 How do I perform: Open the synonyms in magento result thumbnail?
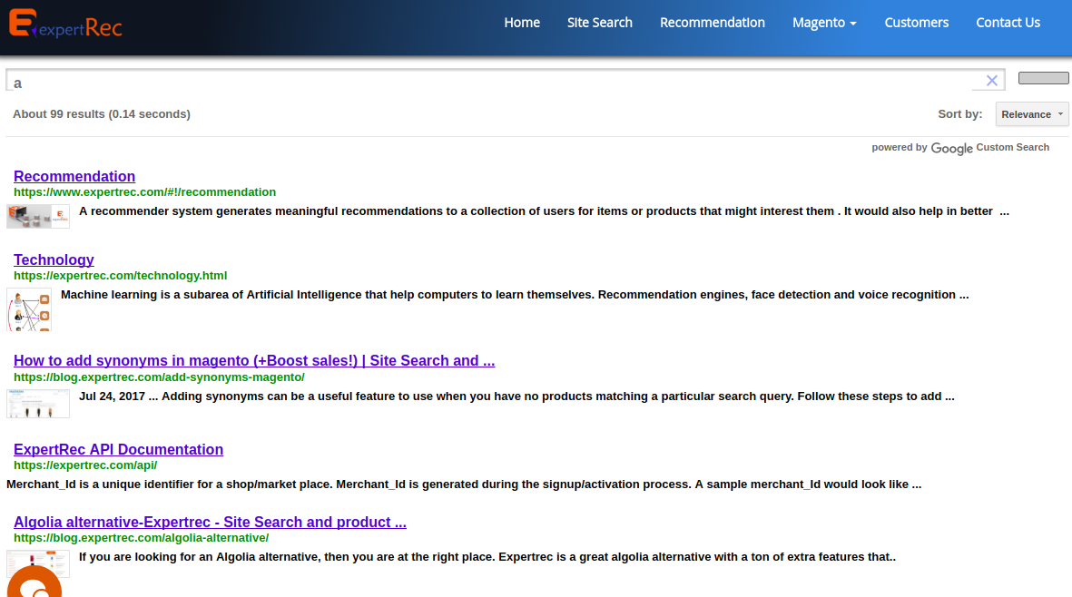(38, 403)
